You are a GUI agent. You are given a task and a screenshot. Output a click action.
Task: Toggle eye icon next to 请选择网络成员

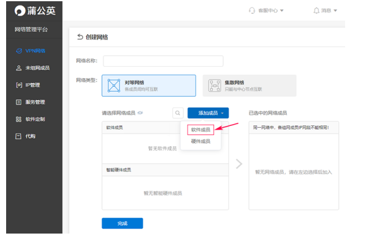tap(140, 112)
